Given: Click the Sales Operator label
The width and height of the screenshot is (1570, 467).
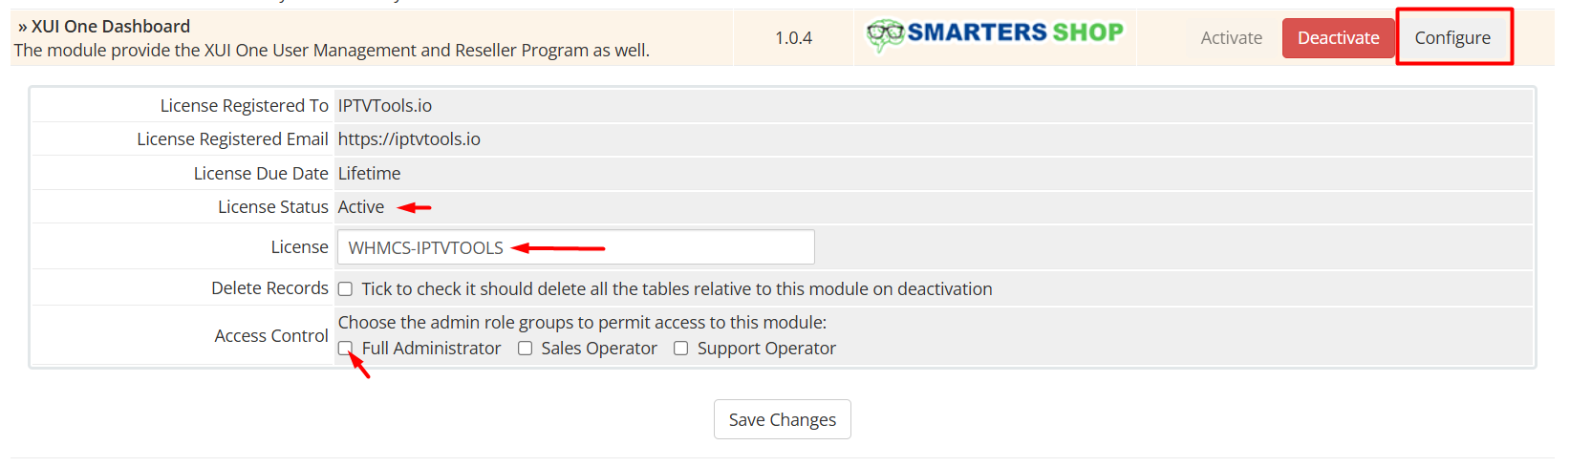Looking at the screenshot, I should tap(599, 349).
